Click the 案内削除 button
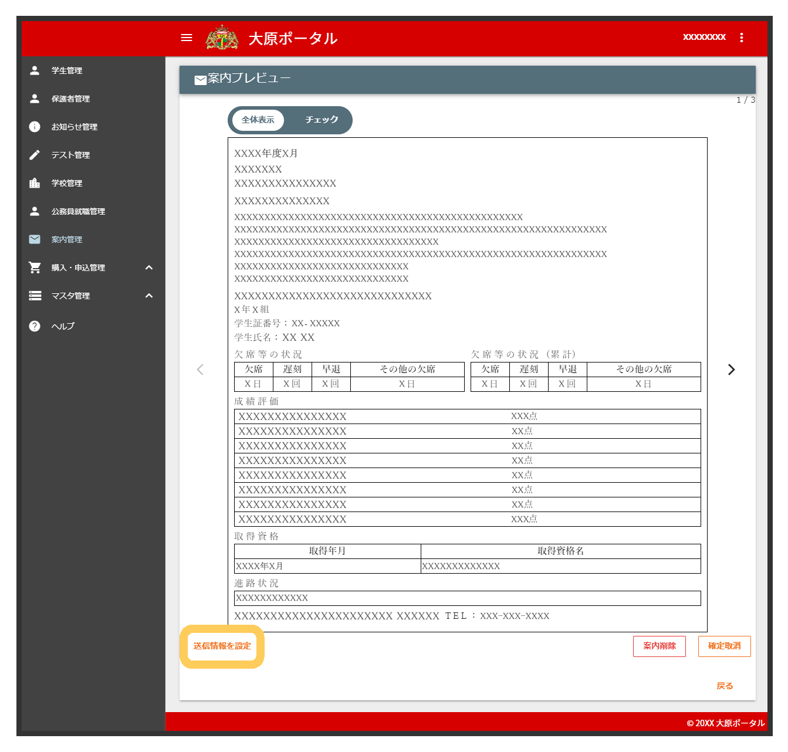This screenshot has width=788, height=752. 660,646
